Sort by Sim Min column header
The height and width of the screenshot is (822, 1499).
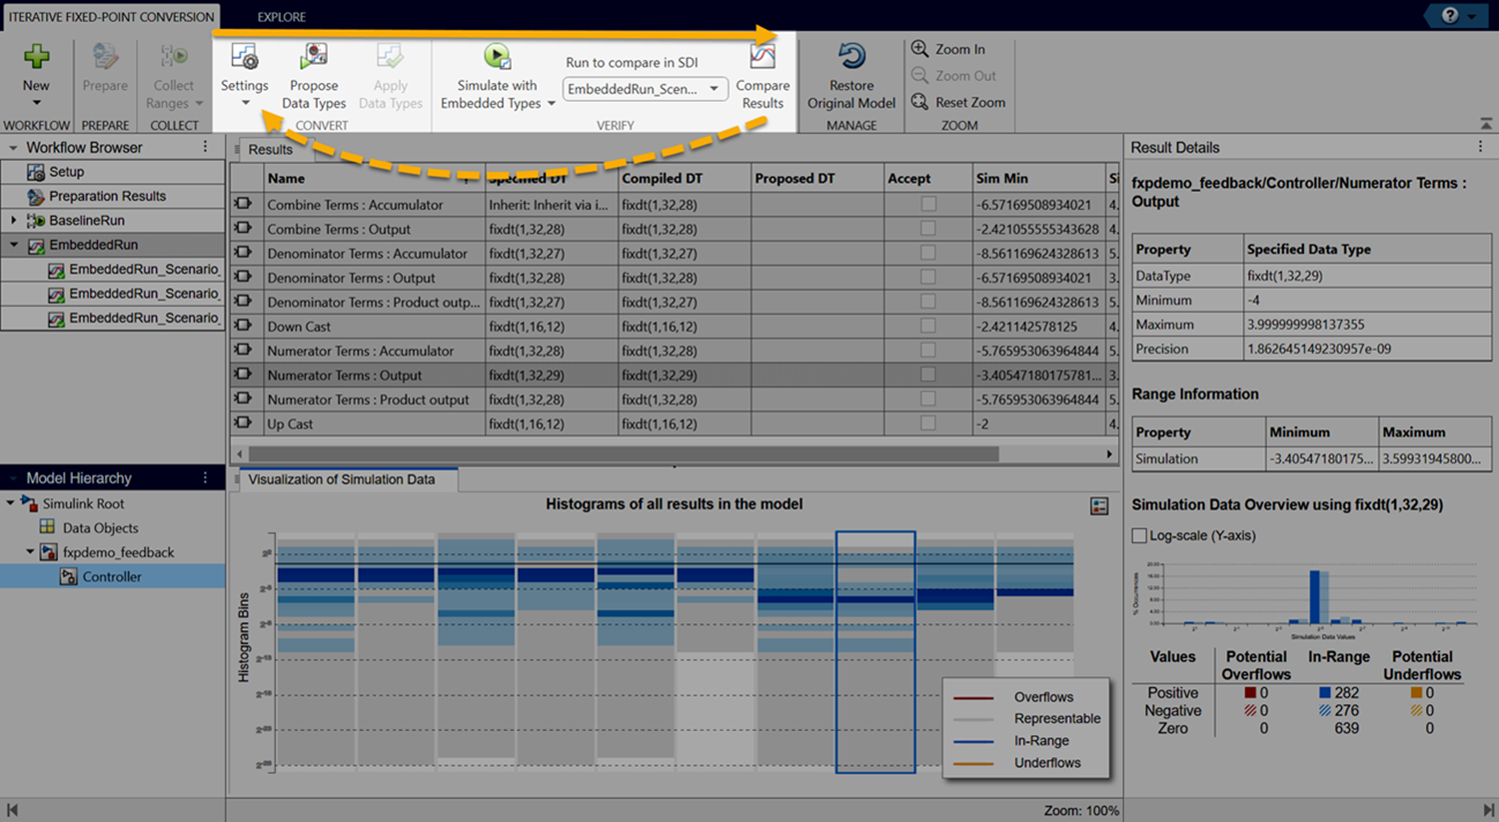(1037, 178)
